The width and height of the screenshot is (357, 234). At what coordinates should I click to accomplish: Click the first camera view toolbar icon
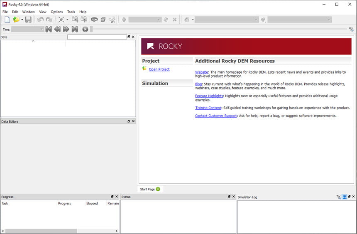(75, 20)
